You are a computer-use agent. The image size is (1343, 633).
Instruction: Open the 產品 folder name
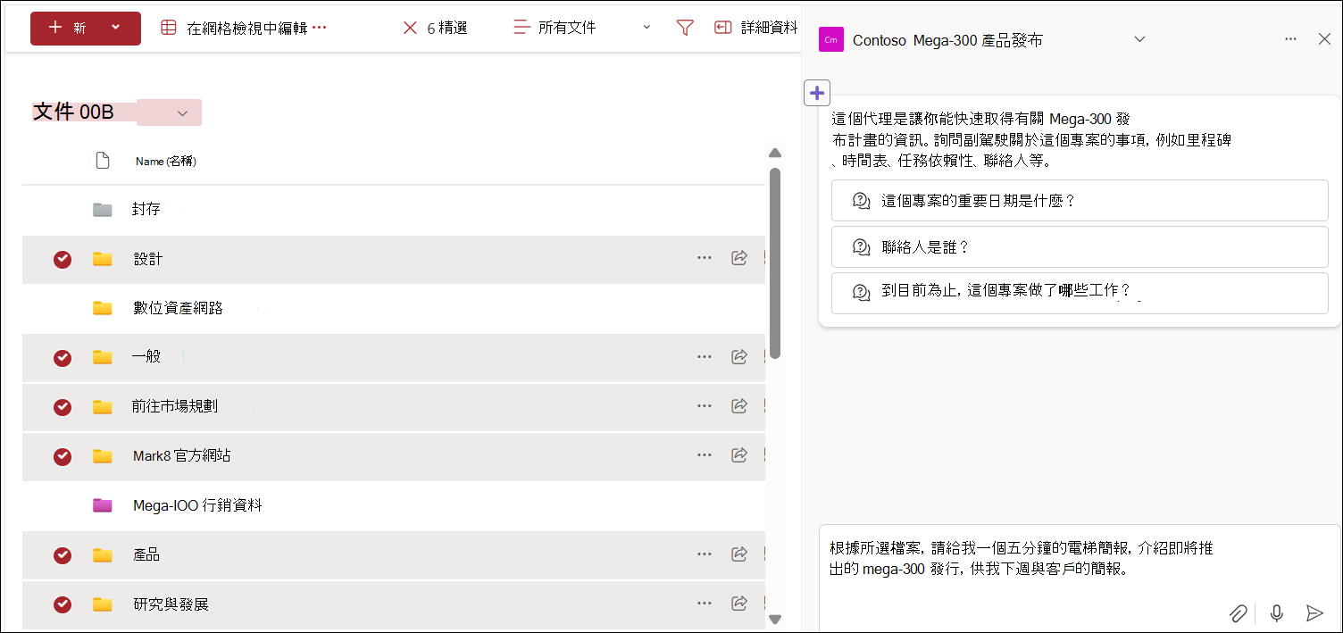[x=146, y=555]
